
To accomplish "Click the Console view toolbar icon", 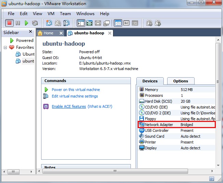I will point(135,23).
